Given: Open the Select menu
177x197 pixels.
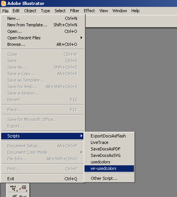Looking at the screenshot, I should (x=60, y=11).
